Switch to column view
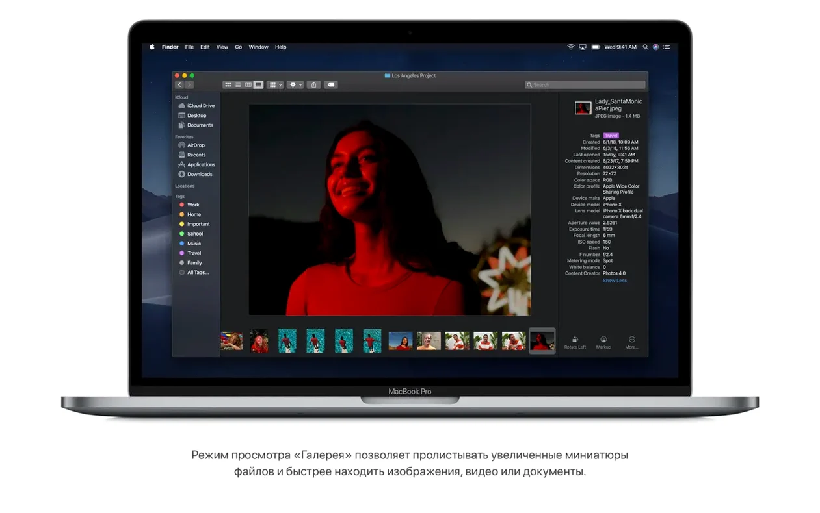Viewport: 820px width, 513px height. [248, 84]
